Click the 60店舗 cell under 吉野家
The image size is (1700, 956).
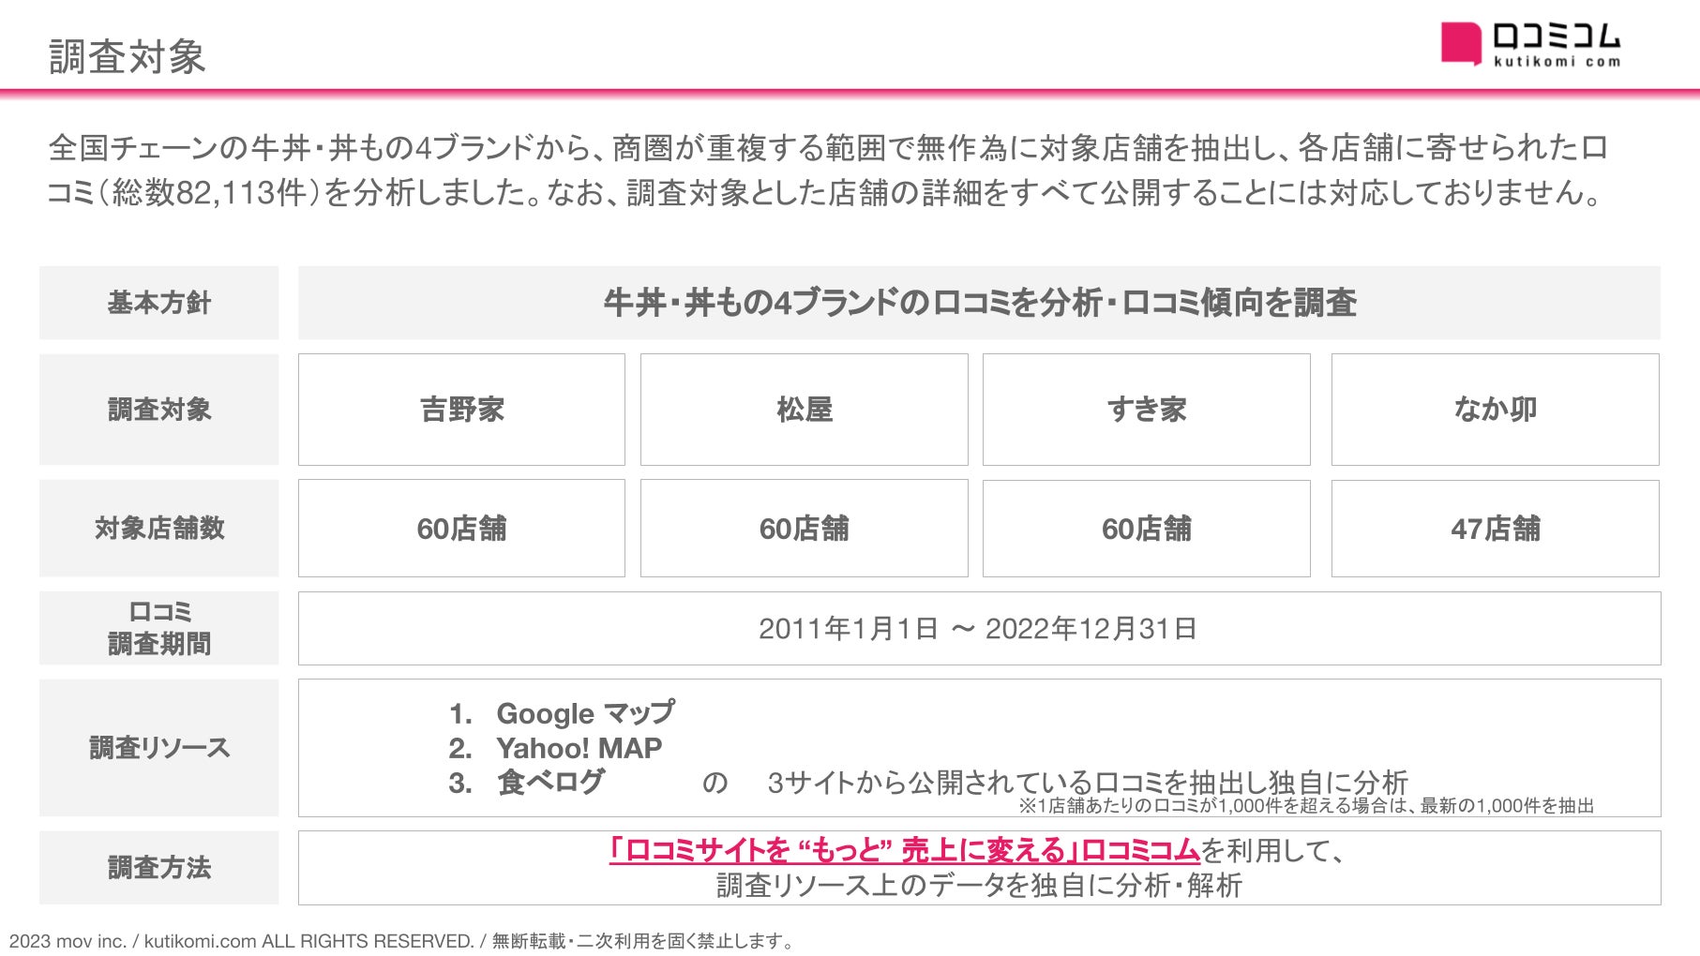point(461,529)
